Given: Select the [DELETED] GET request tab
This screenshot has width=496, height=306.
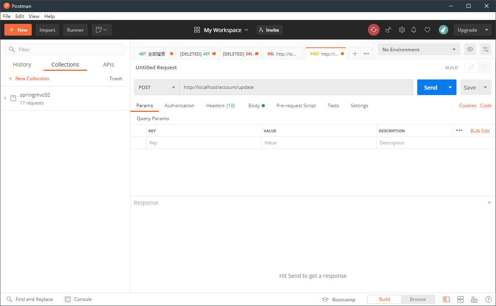Looking at the screenshot, I should click(197, 54).
